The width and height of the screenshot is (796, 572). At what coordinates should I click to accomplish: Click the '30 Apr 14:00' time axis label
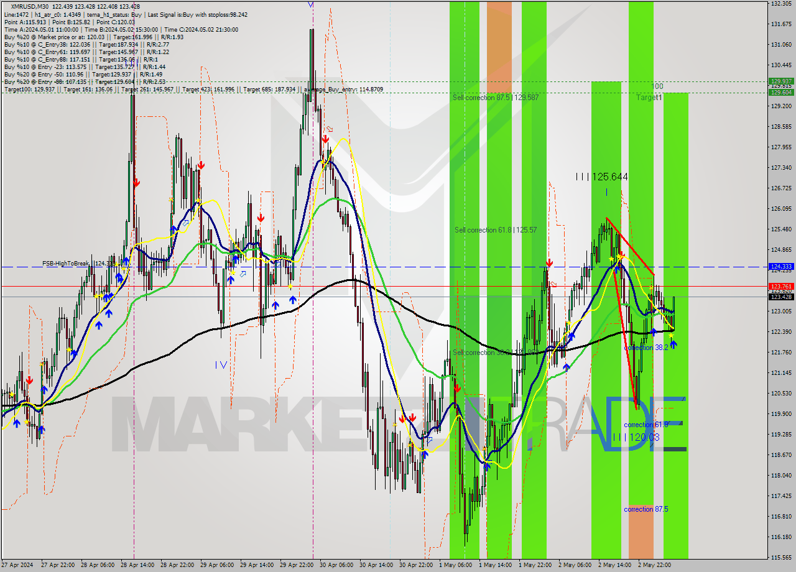[376, 565]
